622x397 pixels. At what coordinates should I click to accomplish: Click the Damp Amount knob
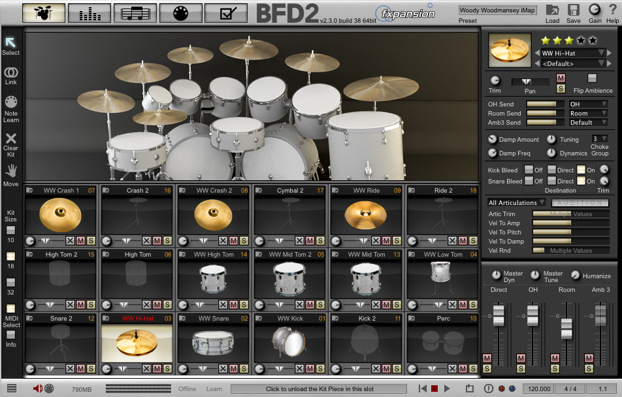492,139
